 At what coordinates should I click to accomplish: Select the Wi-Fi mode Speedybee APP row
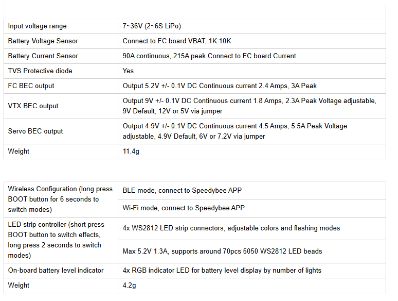tap(184, 208)
